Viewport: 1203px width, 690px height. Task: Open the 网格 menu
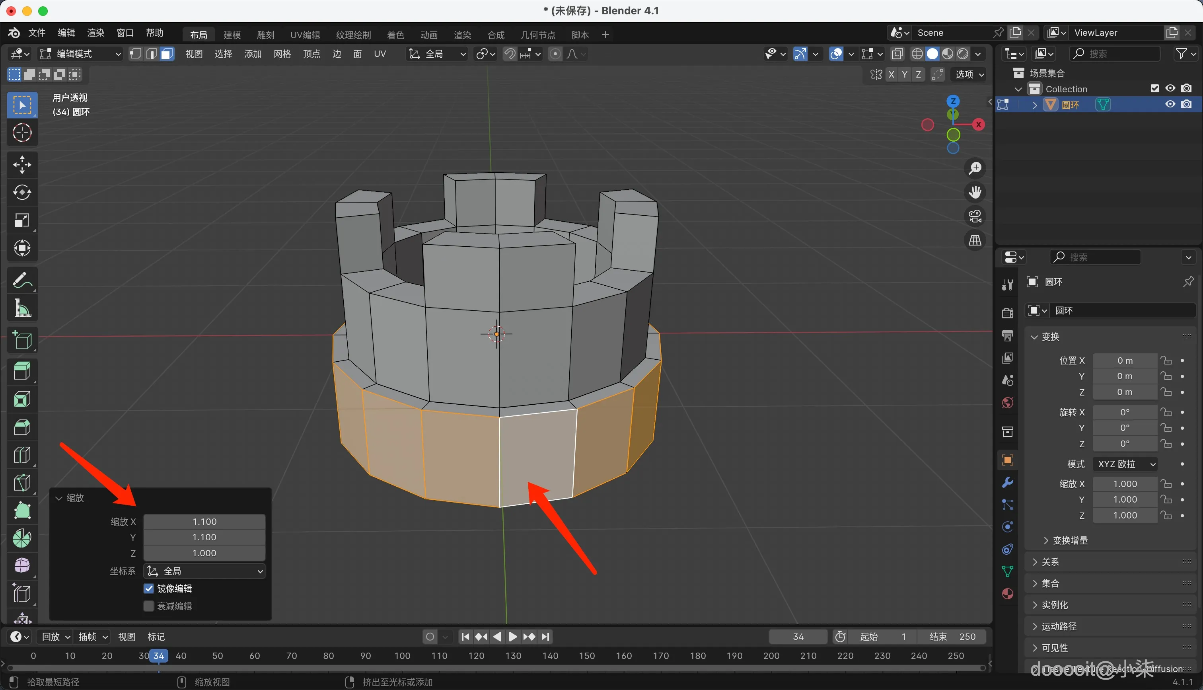[x=282, y=54]
